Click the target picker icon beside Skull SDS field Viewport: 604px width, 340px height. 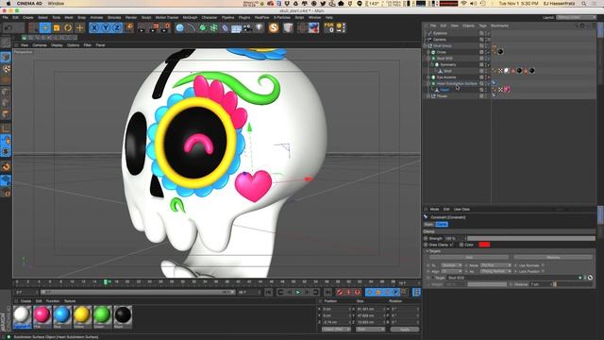click(590, 278)
